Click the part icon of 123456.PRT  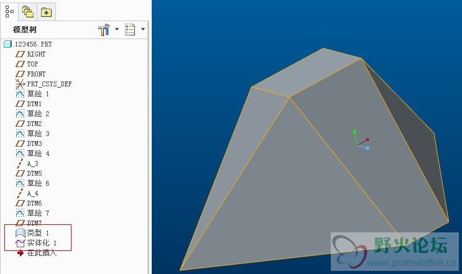(x=7, y=44)
